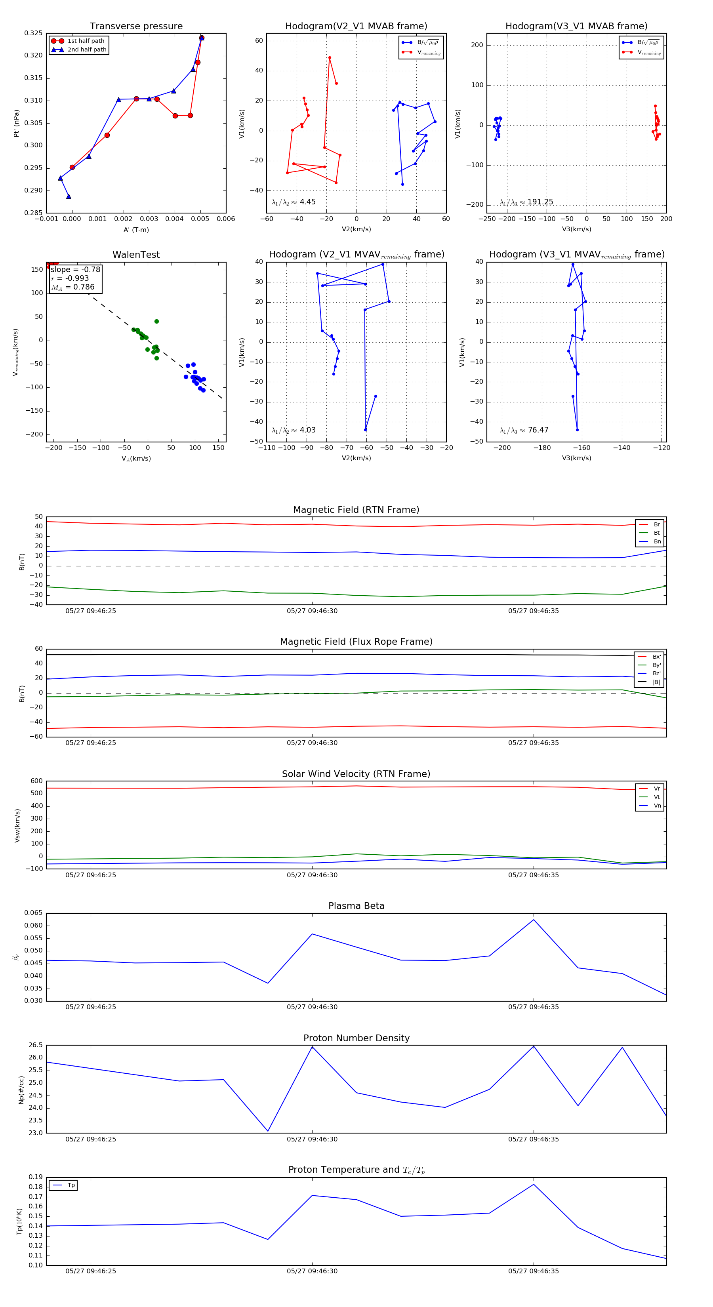Click the 09:46:35 tick label under Proton Number Density
The width and height of the screenshot is (713, 1307).
tap(533, 1139)
